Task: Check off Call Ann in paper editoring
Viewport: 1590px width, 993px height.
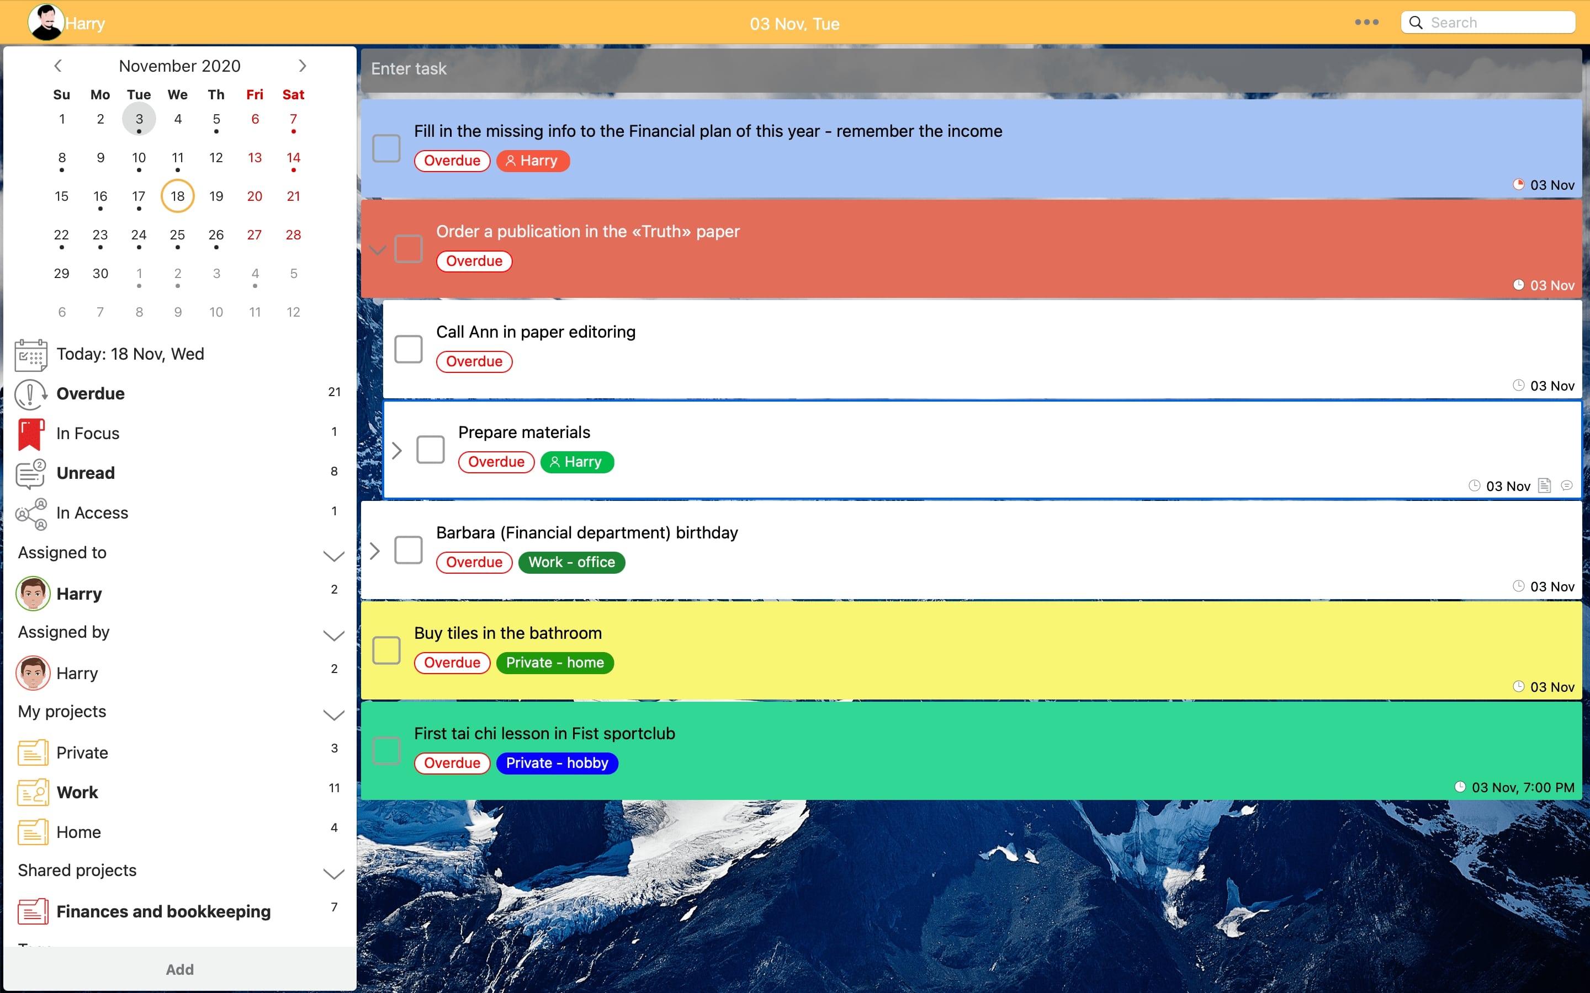Action: click(x=408, y=349)
